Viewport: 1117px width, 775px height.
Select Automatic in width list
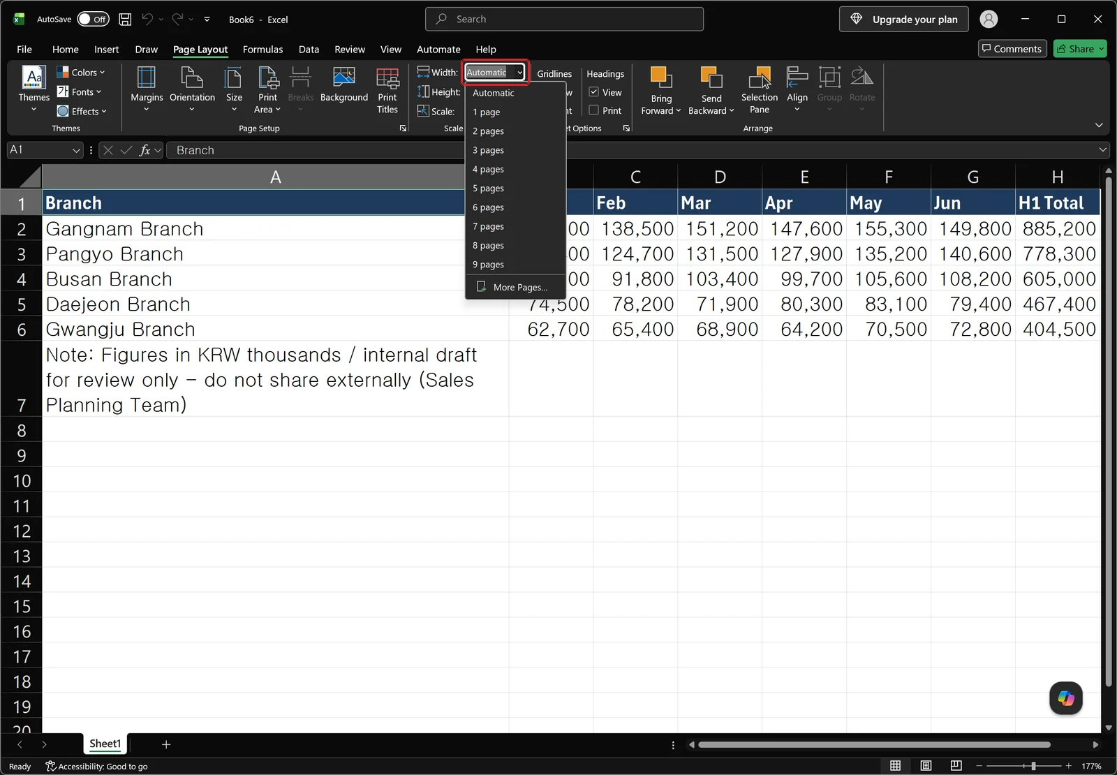tap(515, 93)
